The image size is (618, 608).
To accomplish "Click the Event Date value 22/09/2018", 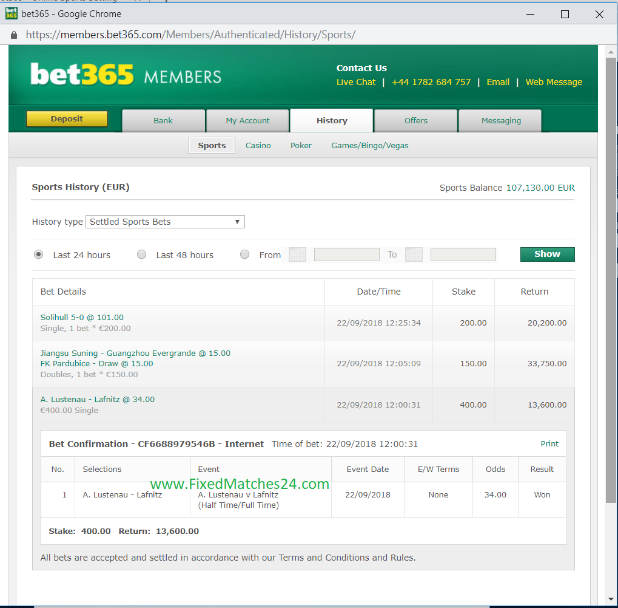I will (368, 494).
